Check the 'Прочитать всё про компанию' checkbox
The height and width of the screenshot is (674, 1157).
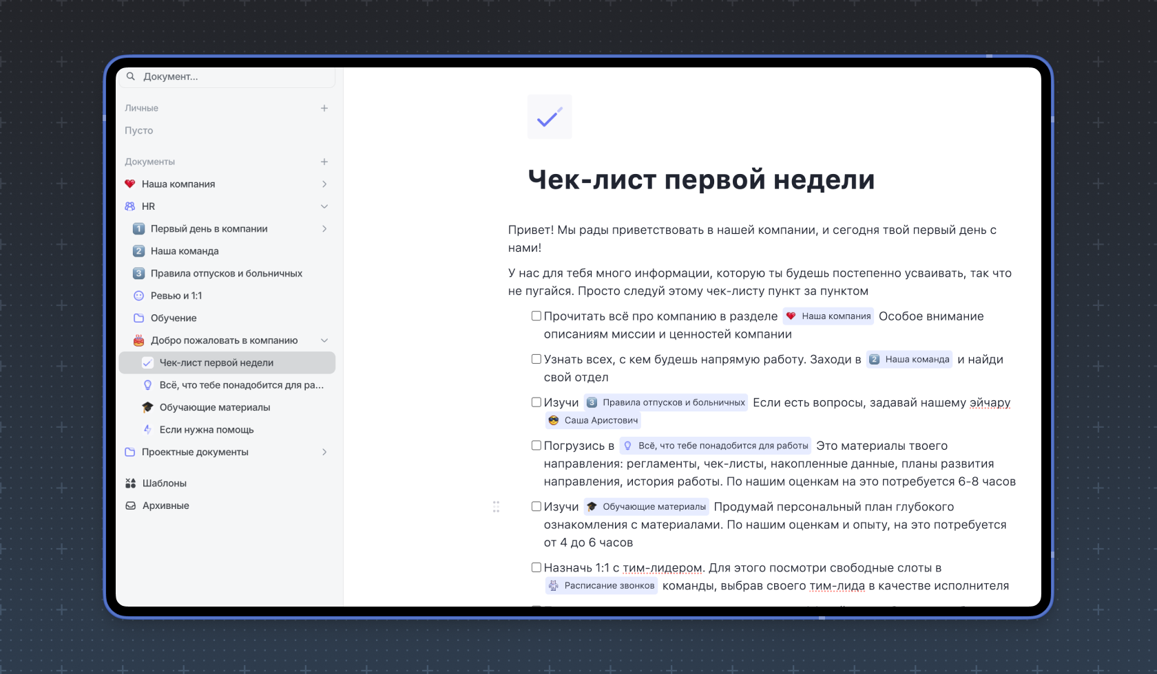point(536,316)
